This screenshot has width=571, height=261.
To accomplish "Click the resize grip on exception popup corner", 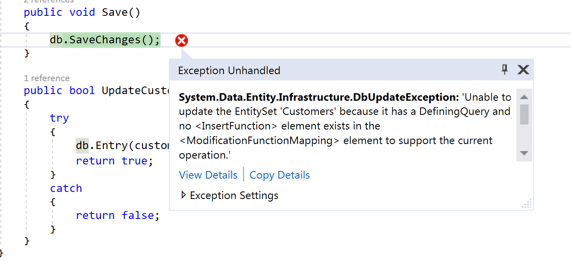I will [527, 204].
